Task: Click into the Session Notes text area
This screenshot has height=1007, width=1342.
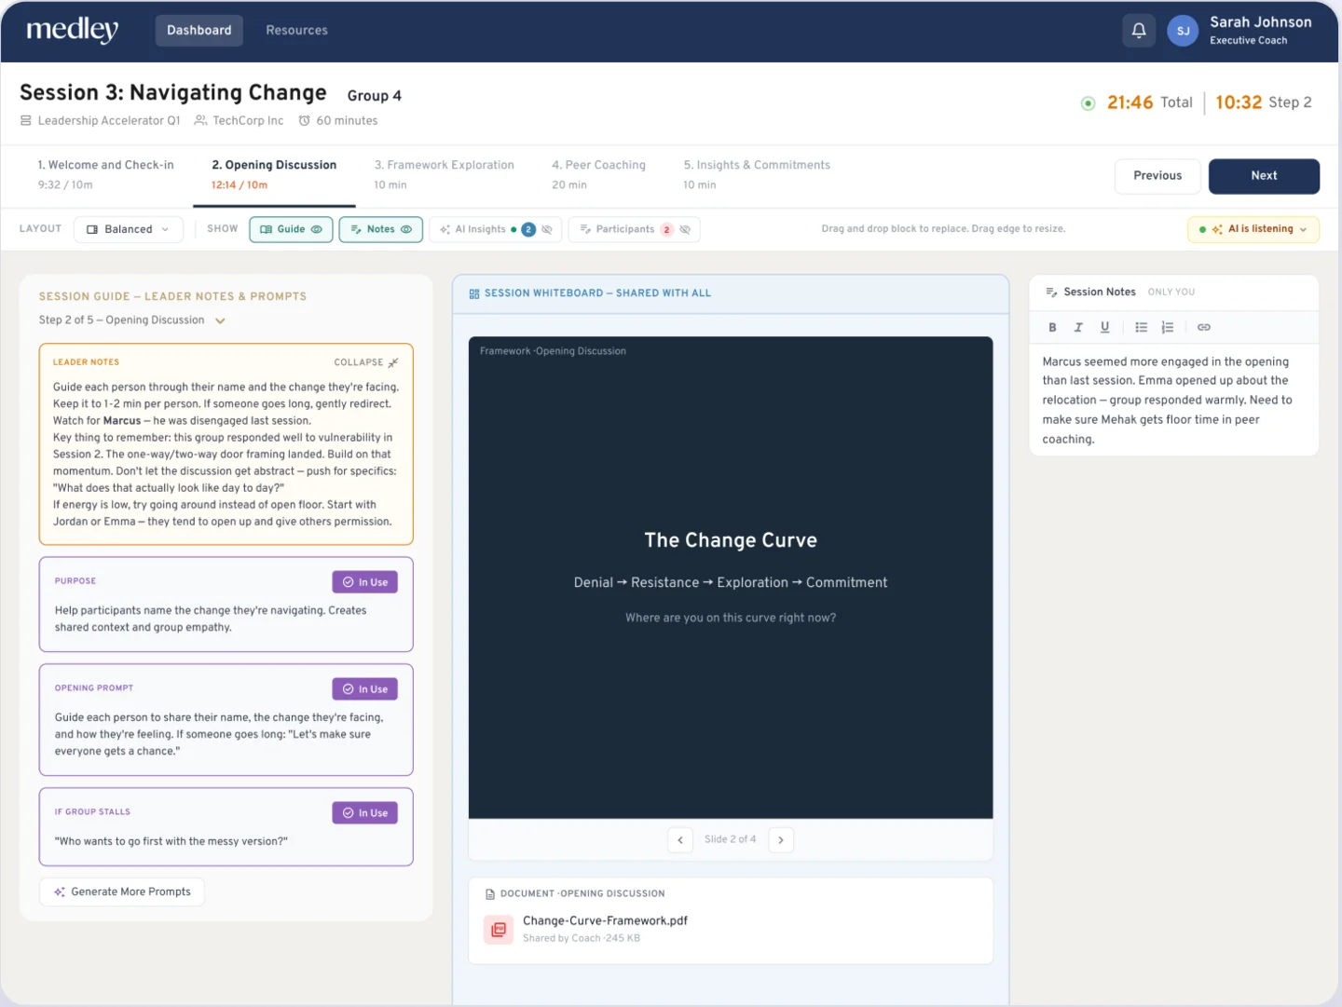Action: (1173, 400)
